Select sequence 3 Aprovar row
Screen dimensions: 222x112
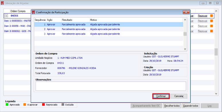[x=109, y=34]
